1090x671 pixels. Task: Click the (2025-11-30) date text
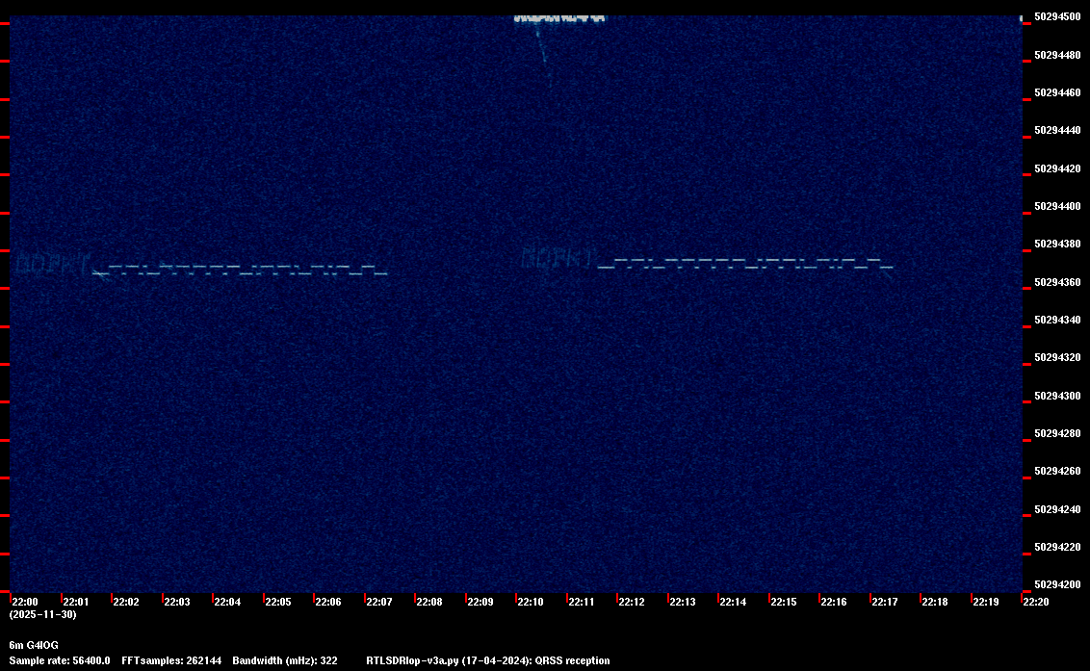click(x=42, y=614)
